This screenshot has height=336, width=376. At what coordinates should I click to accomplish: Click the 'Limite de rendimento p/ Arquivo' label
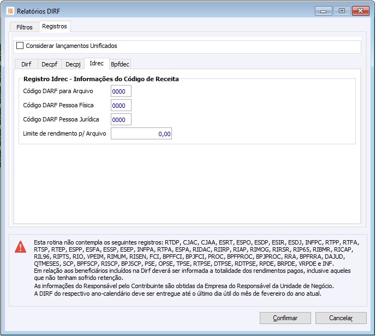click(x=64, y=133)
